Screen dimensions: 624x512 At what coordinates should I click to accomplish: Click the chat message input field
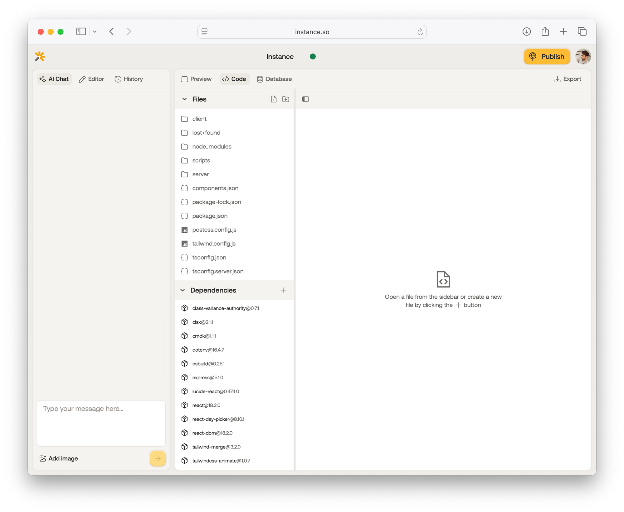(101, 423)
